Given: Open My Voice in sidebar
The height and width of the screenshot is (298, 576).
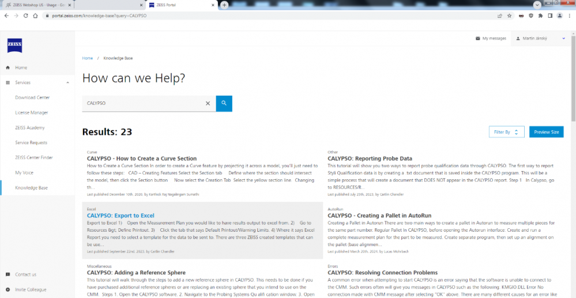Looking at the screenshot, I should click(23, 173).
